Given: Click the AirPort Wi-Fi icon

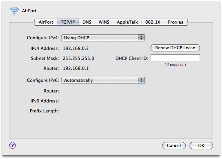Looking at the screenshot, I should tap(14, 11).
